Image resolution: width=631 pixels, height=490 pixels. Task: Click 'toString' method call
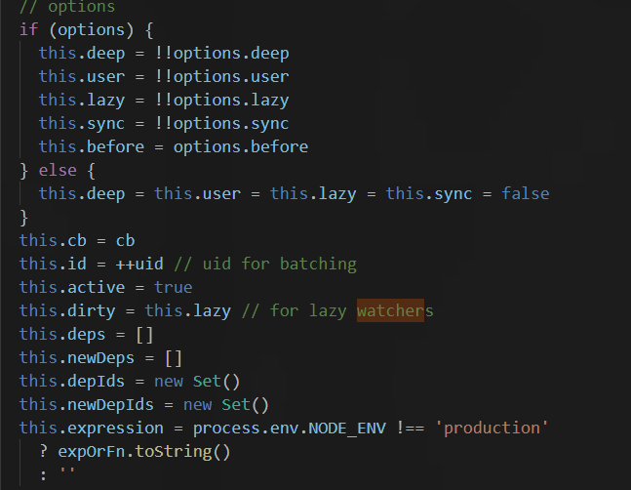[173, 452]
